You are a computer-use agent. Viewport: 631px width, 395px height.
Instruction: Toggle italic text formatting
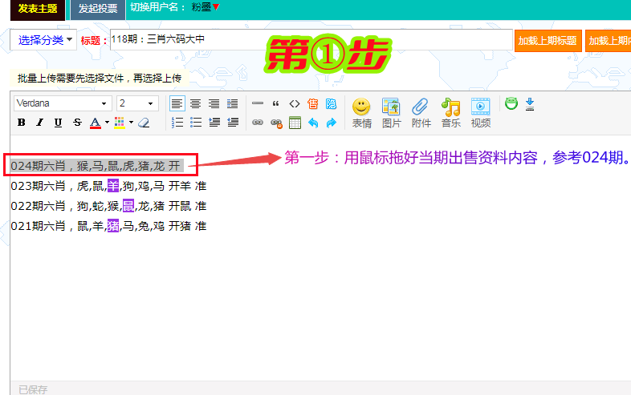click(39, 123)
